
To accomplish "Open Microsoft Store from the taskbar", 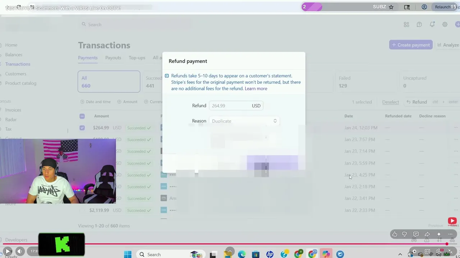I will point(256,254).
